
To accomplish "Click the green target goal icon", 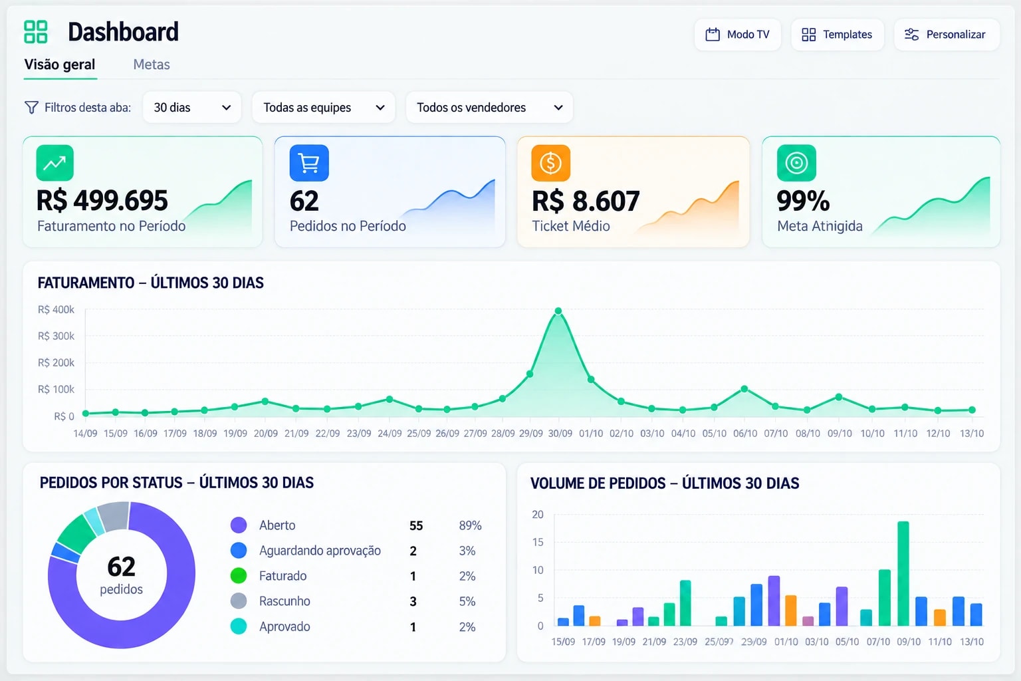I will [796, 163].
